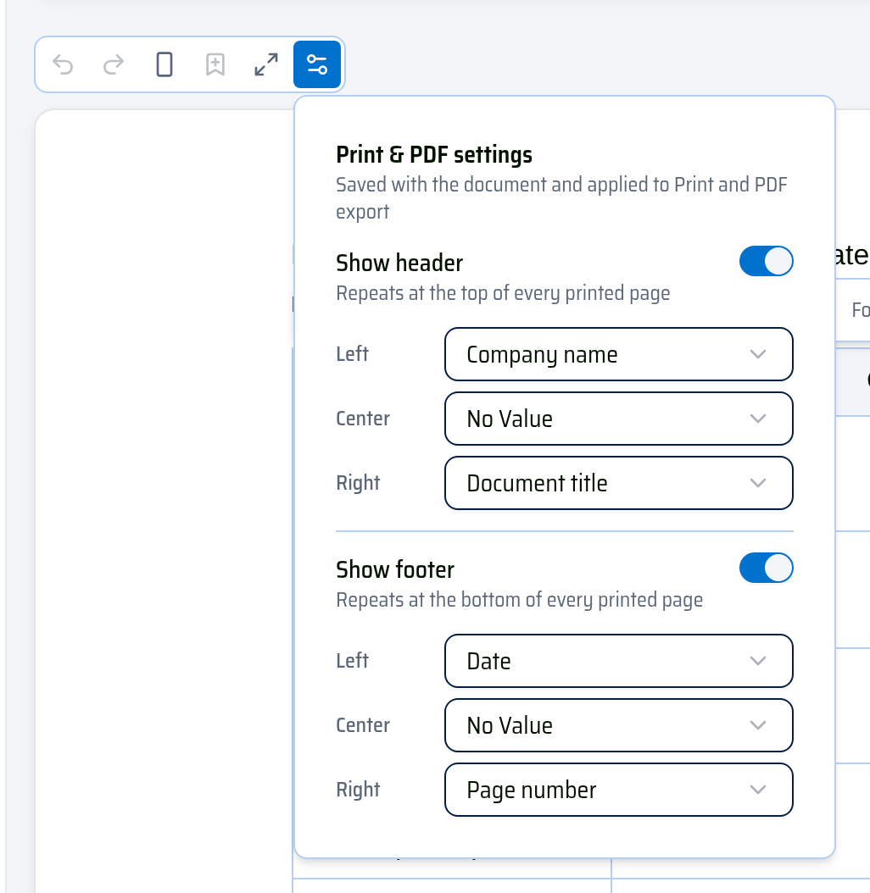Open footer Right dropdown showing Page number
This screenshot has height=893, width=870.
tap(618, 790)
